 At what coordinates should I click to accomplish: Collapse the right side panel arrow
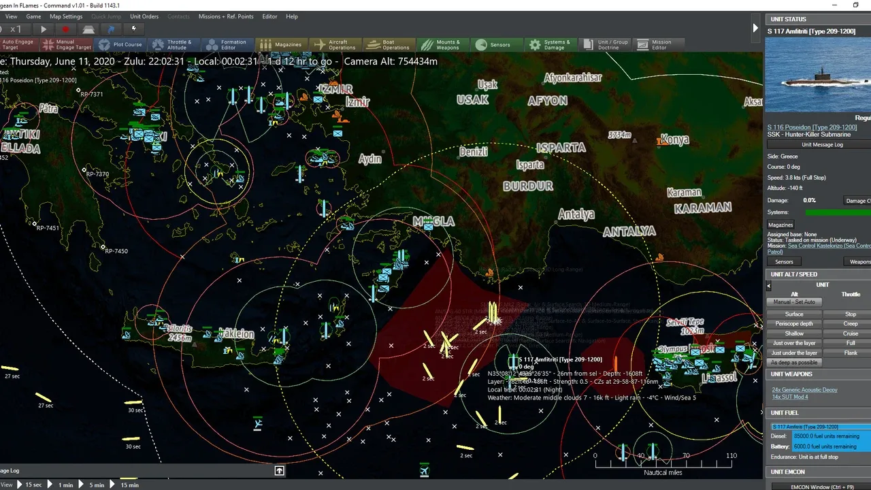click(x=755, y=29)
